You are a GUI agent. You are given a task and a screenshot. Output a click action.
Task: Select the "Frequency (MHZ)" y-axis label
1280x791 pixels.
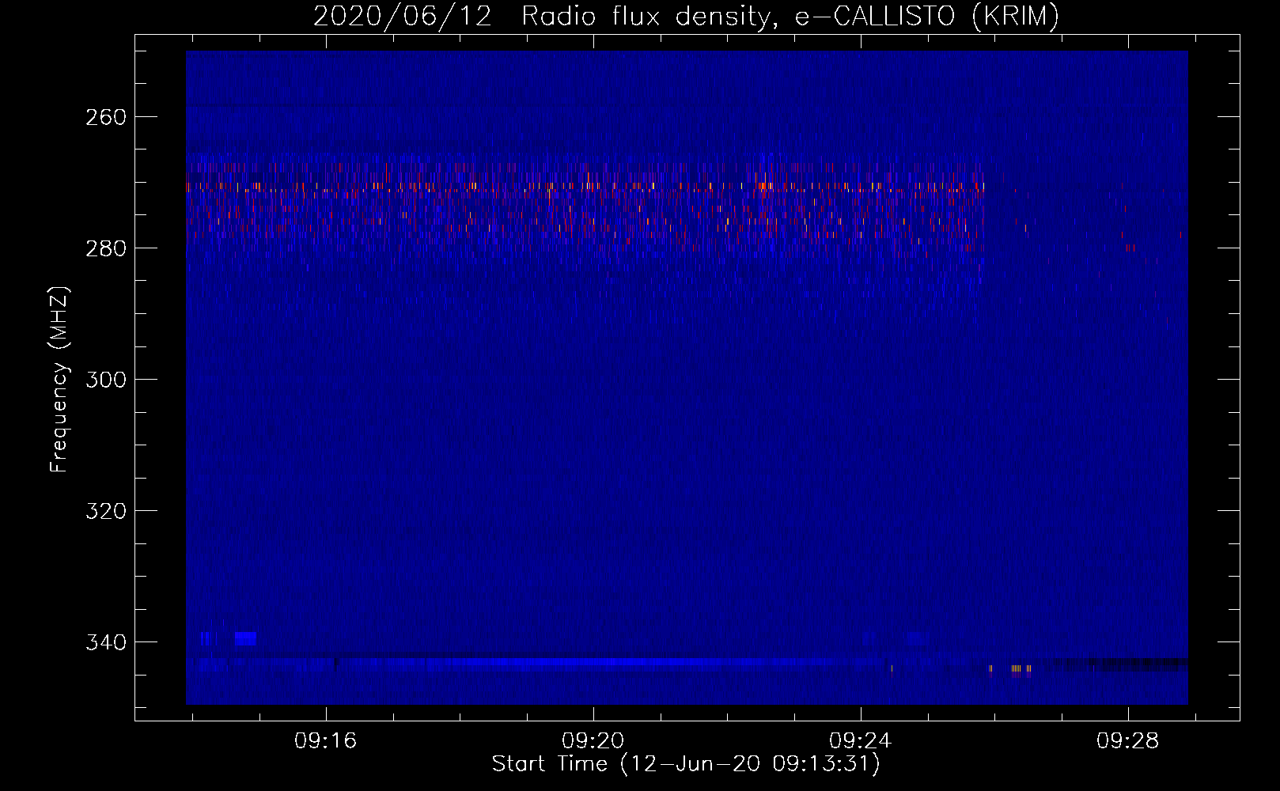(59, 380)
